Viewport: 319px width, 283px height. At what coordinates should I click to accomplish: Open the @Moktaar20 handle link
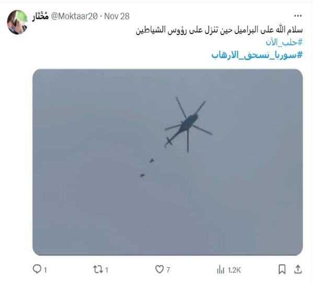click(74, 16)
